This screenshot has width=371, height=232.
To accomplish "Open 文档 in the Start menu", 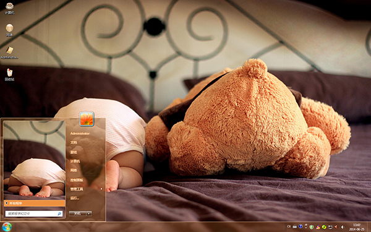I will (x=74, y=142).
